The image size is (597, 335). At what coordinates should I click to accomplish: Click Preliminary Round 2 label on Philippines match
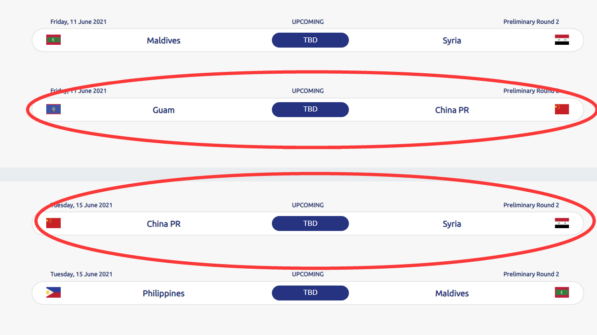pos(531,274)
